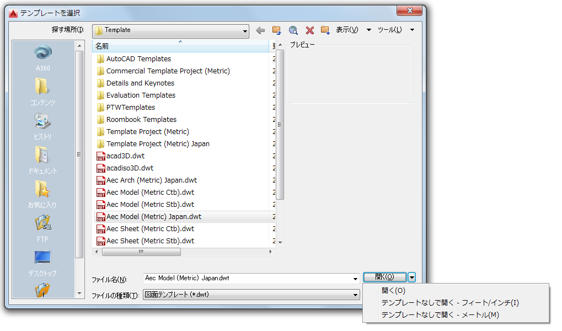Select Template Project (Metric) Japan folder
The width and height of the screenshot is (562, 331).
coord(158,144)
